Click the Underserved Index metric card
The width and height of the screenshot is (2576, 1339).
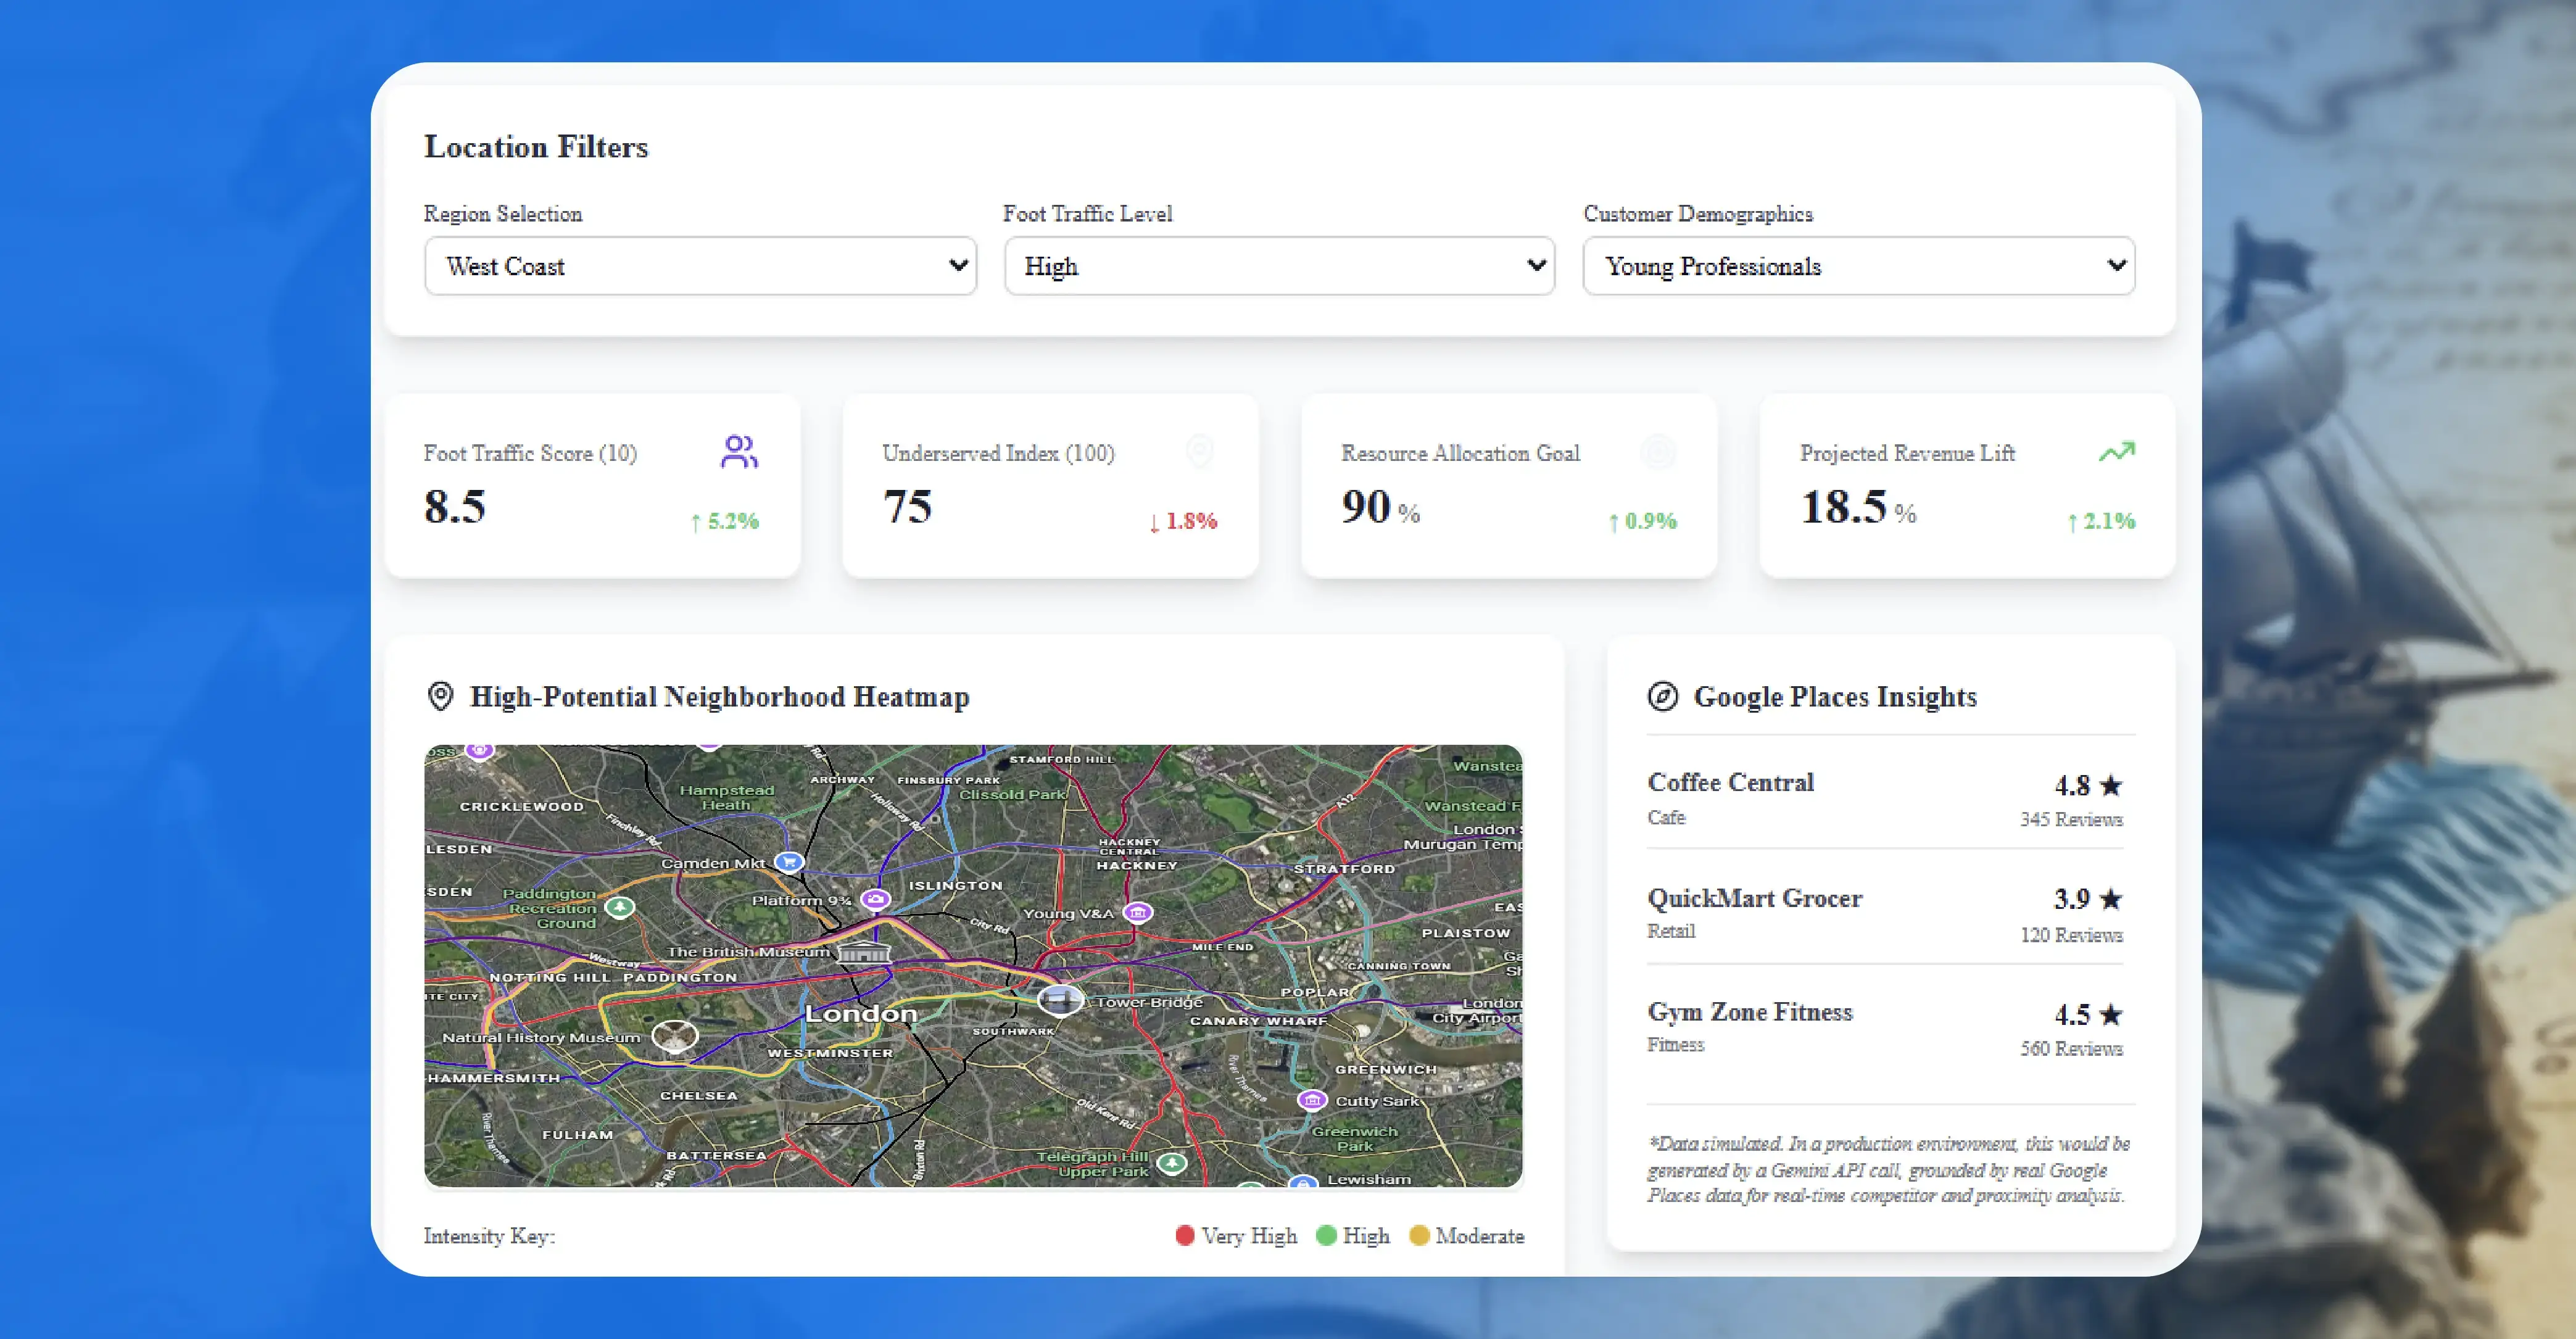pos(1049,486)
